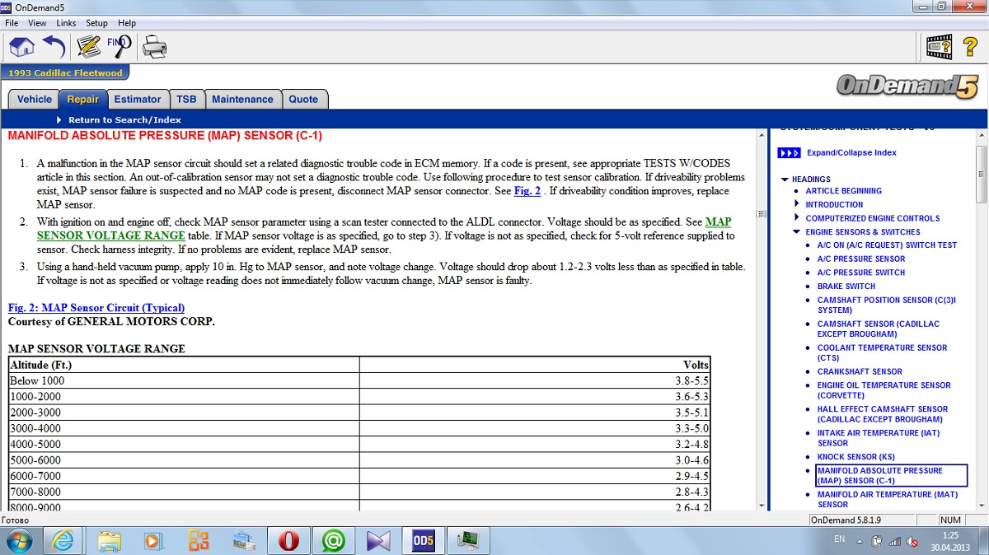Click Return to Search/Index
This screenshot has height=555, width=989.
[124, 120]
